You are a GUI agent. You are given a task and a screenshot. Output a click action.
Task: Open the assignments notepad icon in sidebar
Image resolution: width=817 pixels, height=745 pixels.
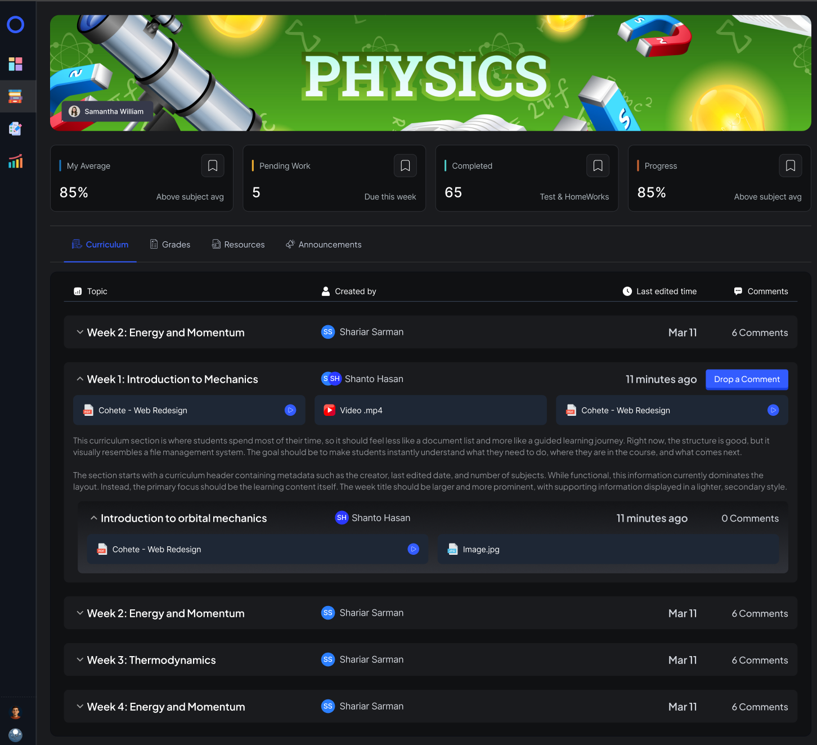coord(16,129)
